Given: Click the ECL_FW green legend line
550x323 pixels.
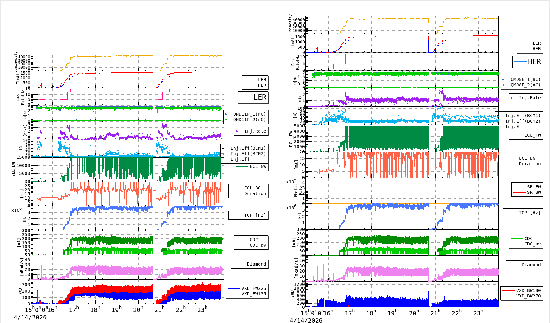Looking at the screenshot, I should 517,135.
